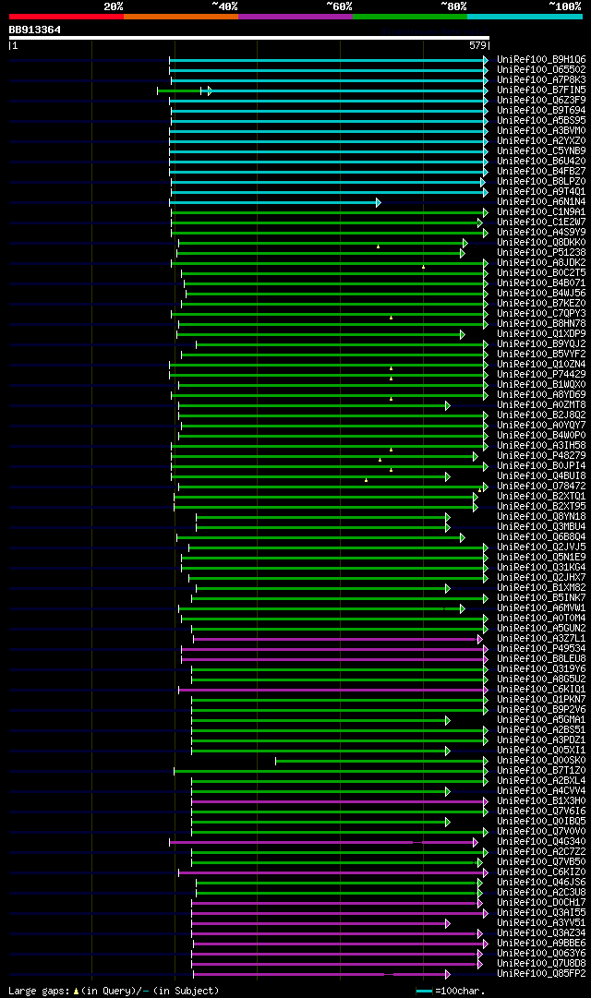This screenshot has height=998, width=591.
Task: Select the UniRef100_B2XT95 label
Action: [x=541, y=507]
